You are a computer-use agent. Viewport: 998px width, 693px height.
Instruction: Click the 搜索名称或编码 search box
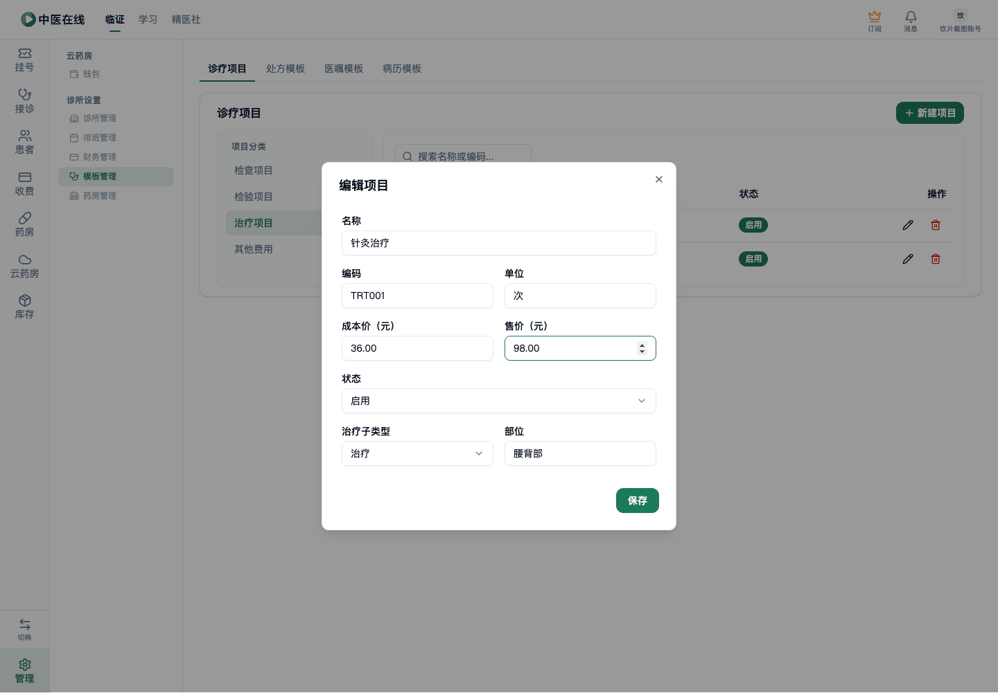[463, 156]
